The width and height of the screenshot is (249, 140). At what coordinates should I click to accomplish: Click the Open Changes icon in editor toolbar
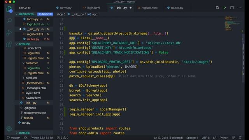(x=217, y=8)
